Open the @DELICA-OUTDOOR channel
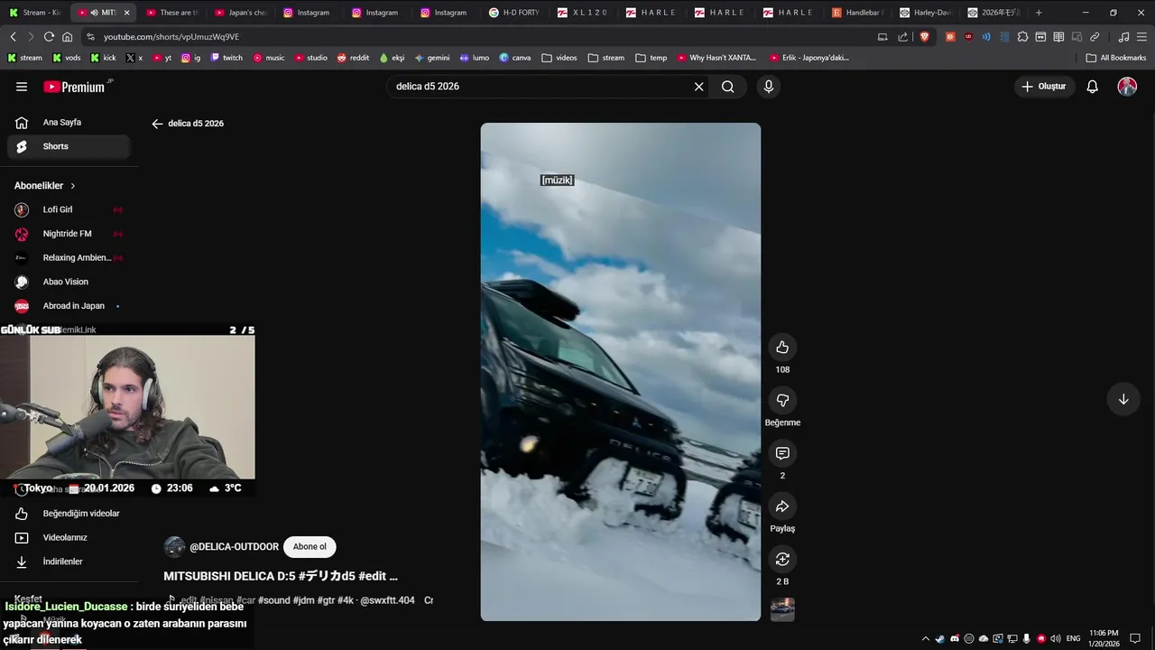Screen dimensions: 1155x650 point(234,547)
